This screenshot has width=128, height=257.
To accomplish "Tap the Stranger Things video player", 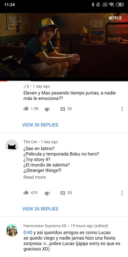I will (x=64, y=45).
